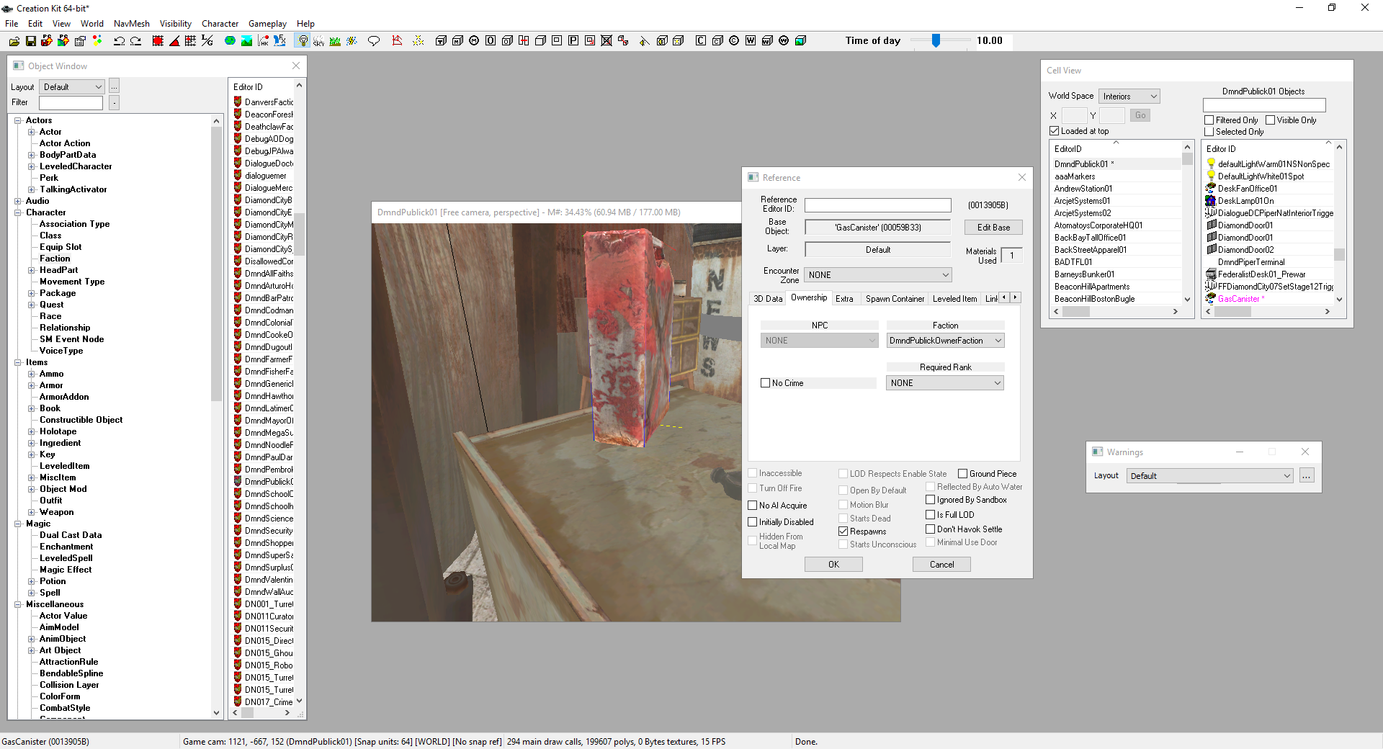Viewport: 1383px width, 749px height.
Task: Click the red dot snap-to-grid icon
Action: click(158, 41)
